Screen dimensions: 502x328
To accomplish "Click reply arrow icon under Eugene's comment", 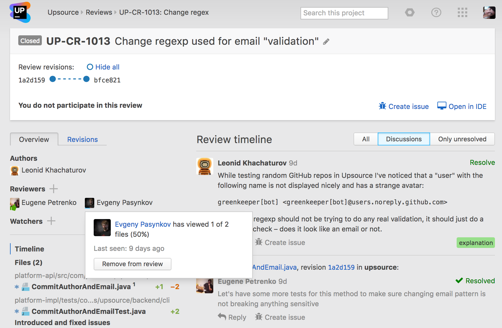I will (222, 316).
